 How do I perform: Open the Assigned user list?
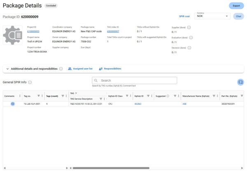click(80, 69)
